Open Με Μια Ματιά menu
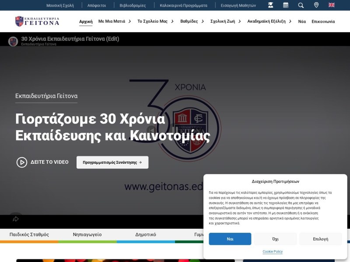 [112, 21]
